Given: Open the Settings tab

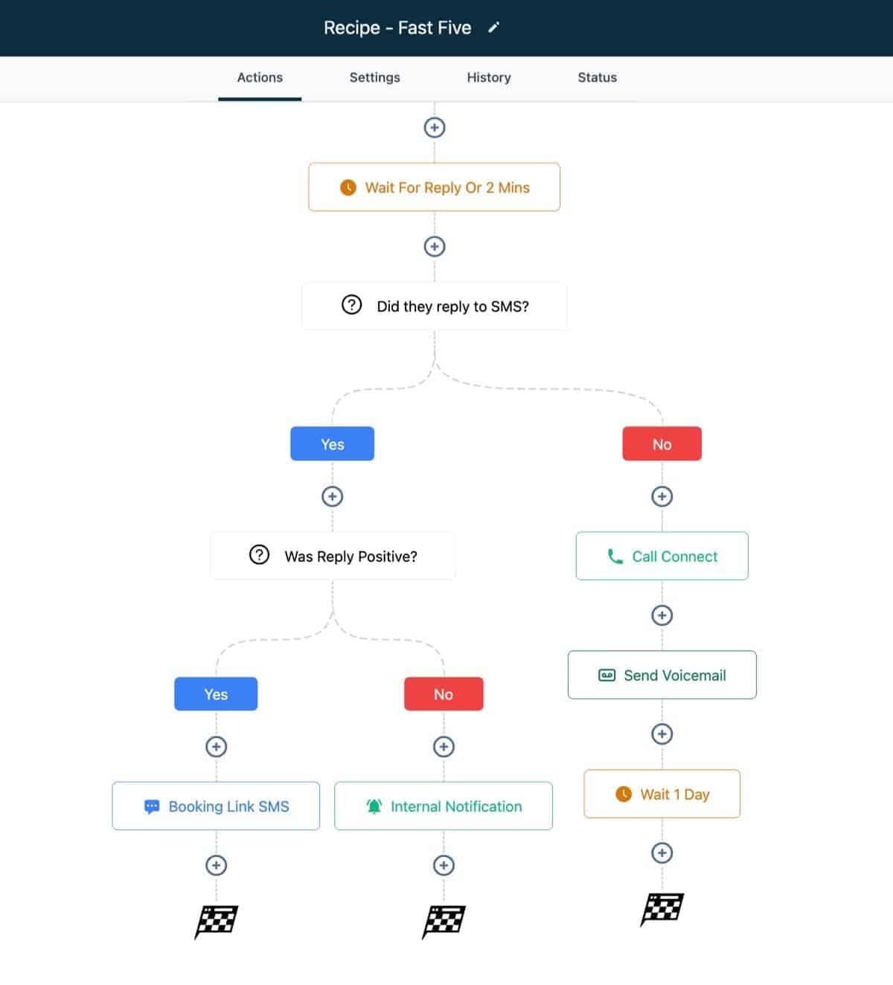Looking at the screenshot, I should pyautogui.click(x=374, y=77).
